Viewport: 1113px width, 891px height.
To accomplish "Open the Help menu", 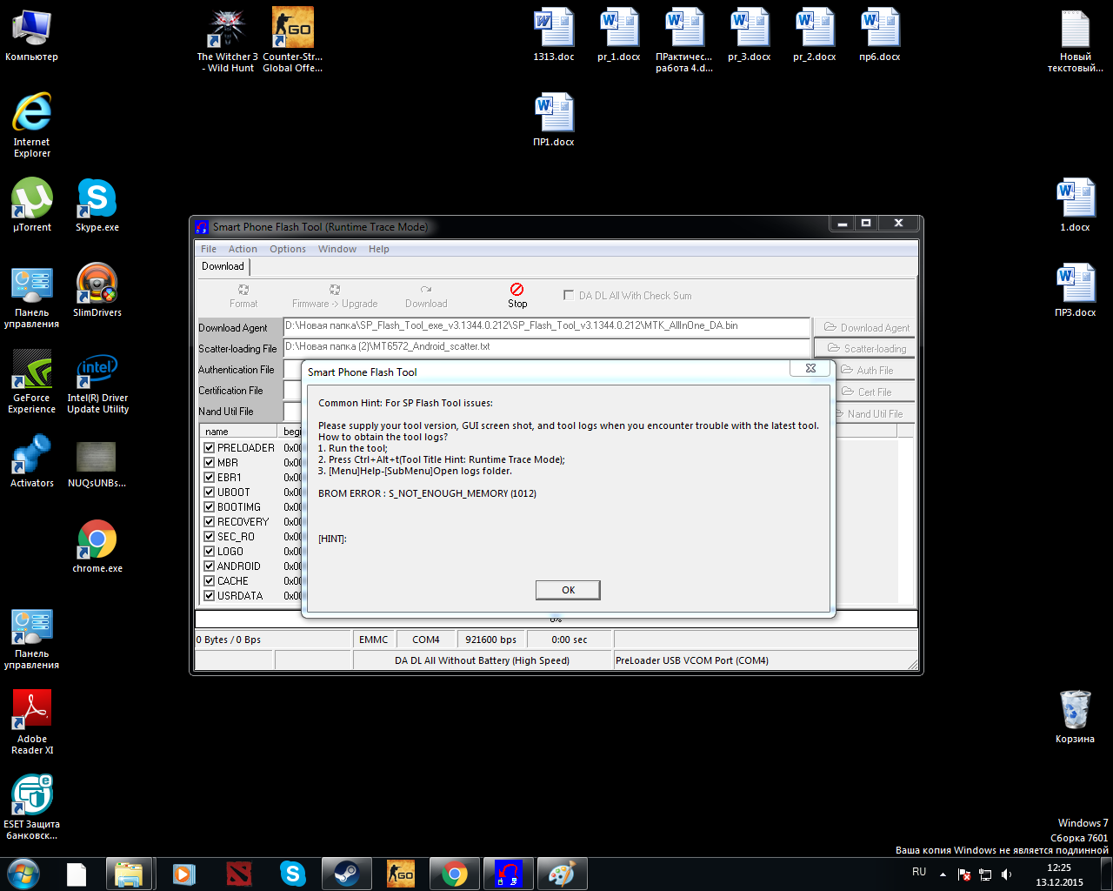I will [x=378, y=249].
